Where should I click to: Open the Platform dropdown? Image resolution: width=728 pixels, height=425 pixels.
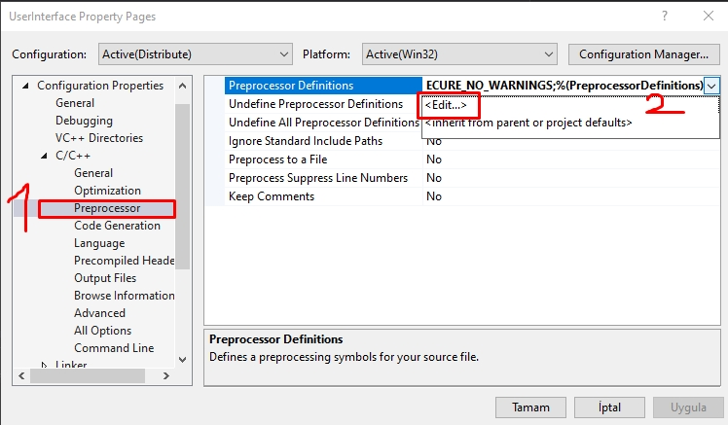coord(458,54)
